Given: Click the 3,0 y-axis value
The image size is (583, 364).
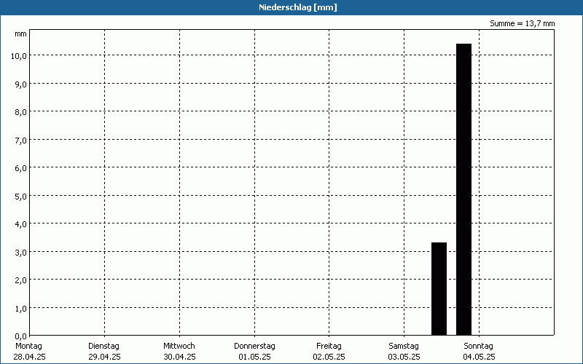Looking at the screenshot, I should point(20,253).
